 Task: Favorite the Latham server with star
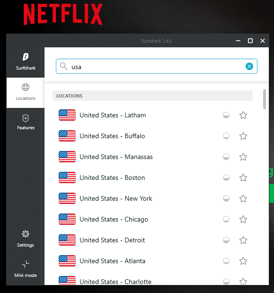coord(243,115)
